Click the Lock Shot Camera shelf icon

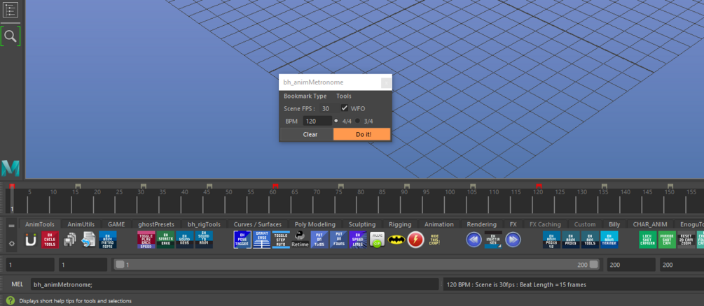pos(648,240)
